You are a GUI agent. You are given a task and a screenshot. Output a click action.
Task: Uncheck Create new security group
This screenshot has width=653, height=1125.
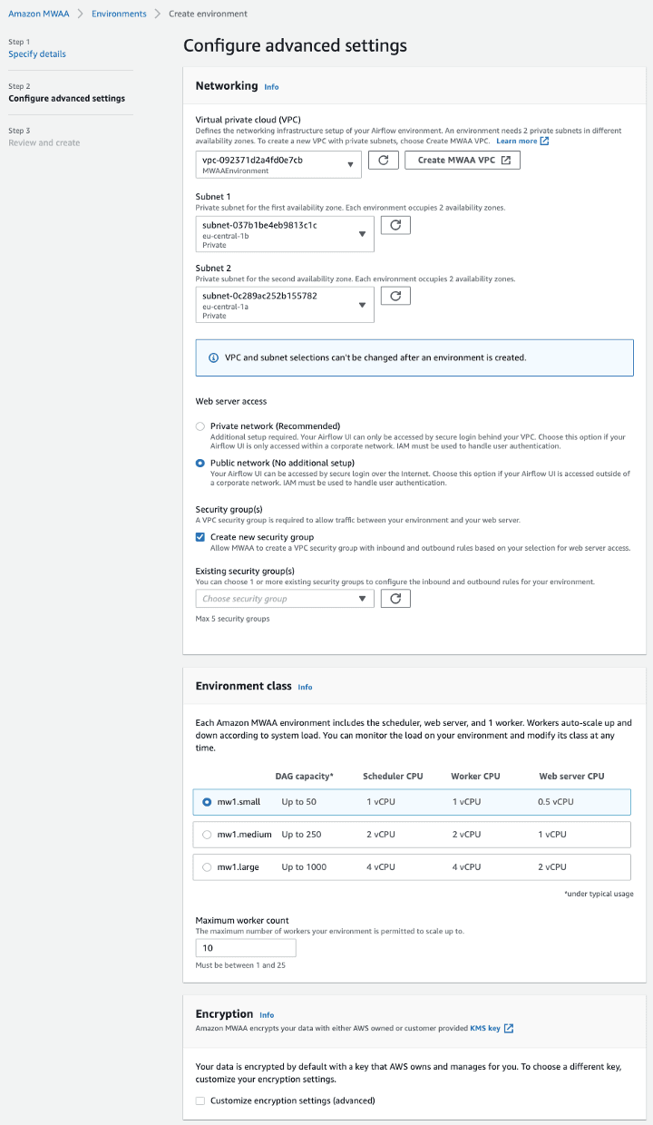(200, 535)
